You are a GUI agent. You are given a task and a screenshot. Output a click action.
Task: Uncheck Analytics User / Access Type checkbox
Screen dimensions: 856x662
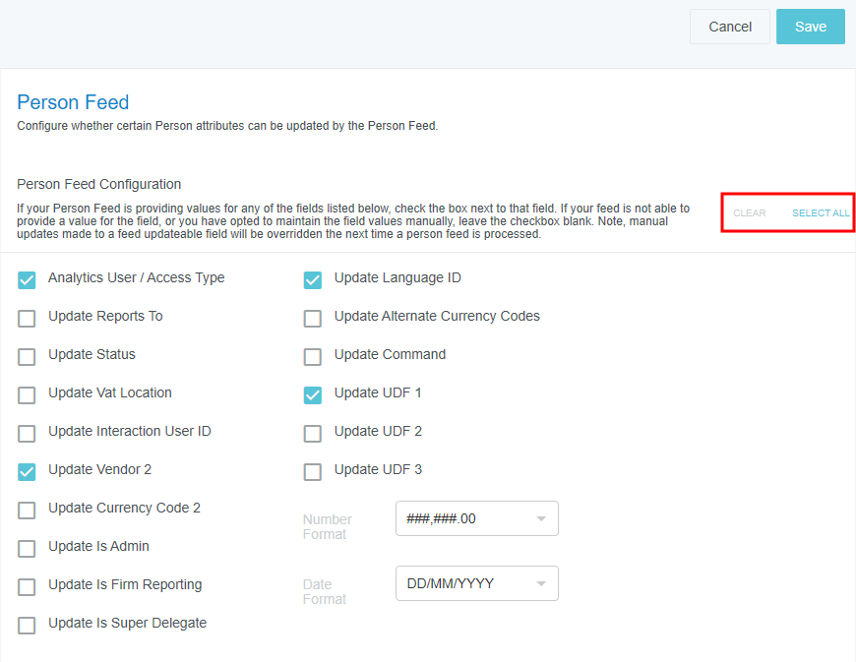[x=28, y=280]
